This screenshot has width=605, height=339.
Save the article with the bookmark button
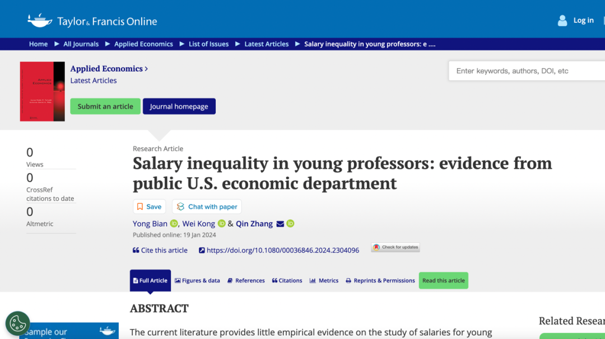(150, 206)
